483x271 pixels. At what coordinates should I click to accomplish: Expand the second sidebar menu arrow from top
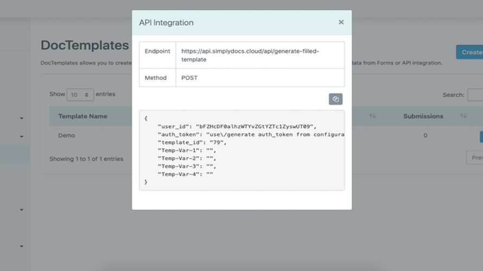coord(22,137)
